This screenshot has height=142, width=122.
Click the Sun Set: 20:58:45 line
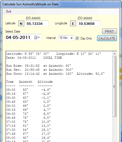click(x=40, y=70)
